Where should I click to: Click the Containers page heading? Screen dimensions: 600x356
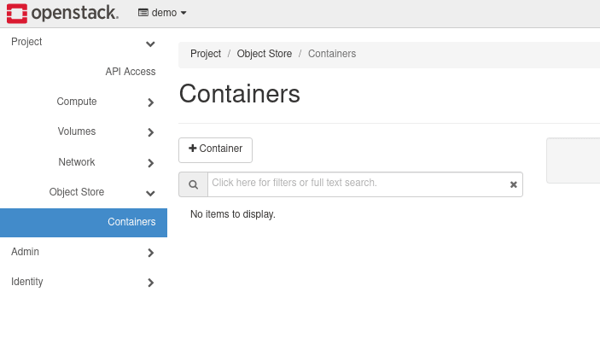coord(240,94)
